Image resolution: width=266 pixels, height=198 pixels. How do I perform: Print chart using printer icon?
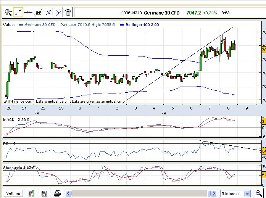pos(57,193)
